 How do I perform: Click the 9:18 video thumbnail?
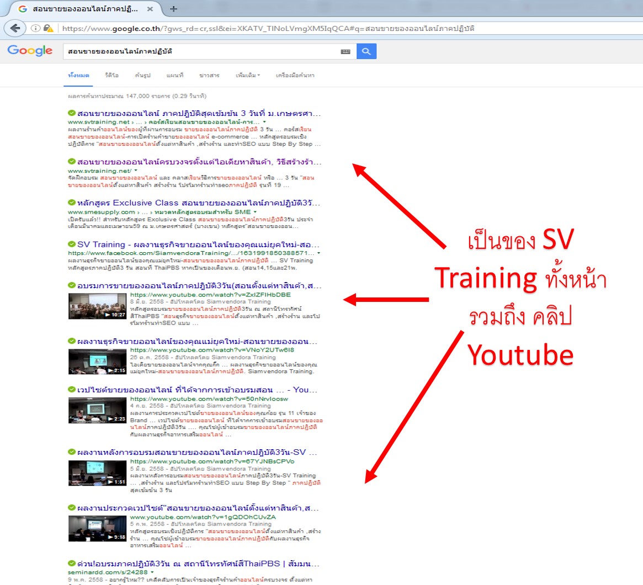(x=97, y=528)
